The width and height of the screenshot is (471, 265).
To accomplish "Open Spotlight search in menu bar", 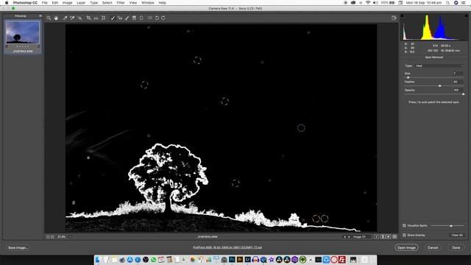I will pyautogui.click(x=447, y=3).
